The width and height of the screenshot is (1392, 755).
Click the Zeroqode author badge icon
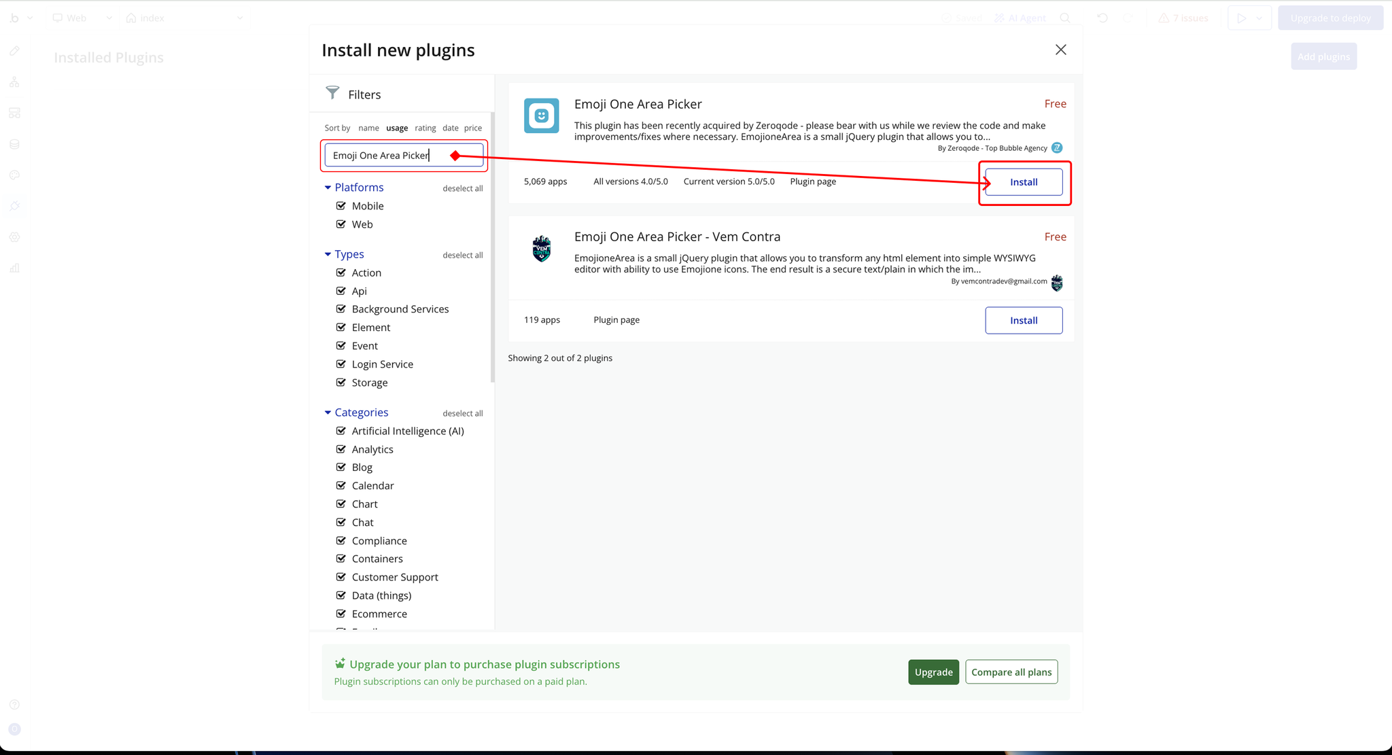click(1057, 147)
